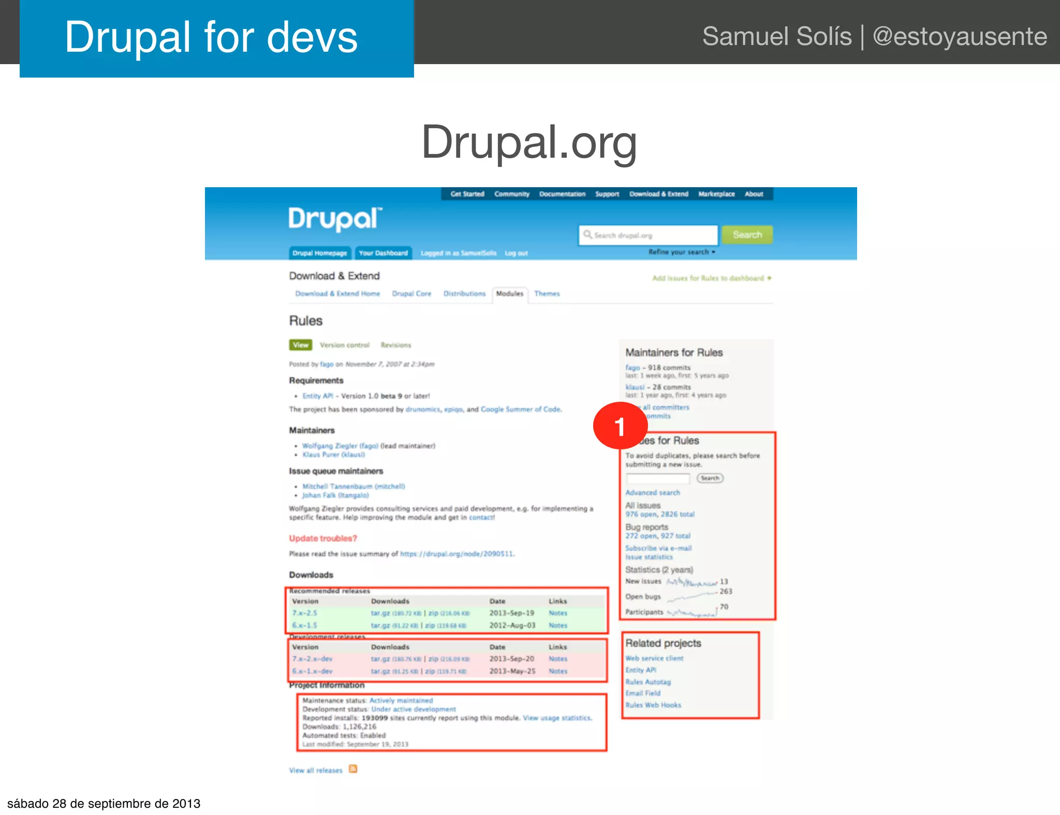This screenshot has height=815, width=1060.
Task: Open the Themes tab
Action: pyautogui.click(x=547, y=294)
